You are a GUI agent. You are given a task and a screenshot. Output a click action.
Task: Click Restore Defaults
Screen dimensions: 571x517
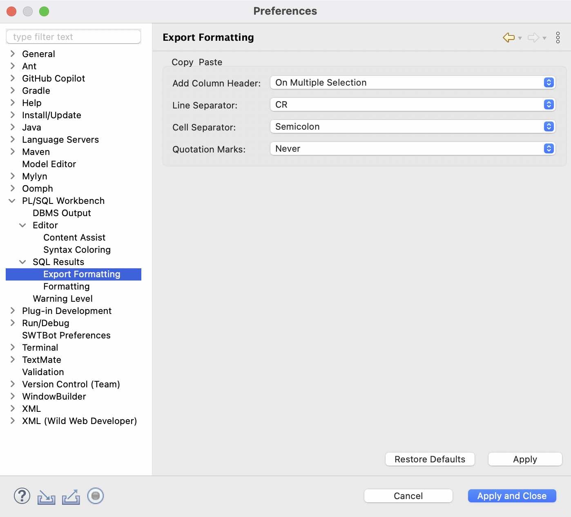click(x=430, y=459)
